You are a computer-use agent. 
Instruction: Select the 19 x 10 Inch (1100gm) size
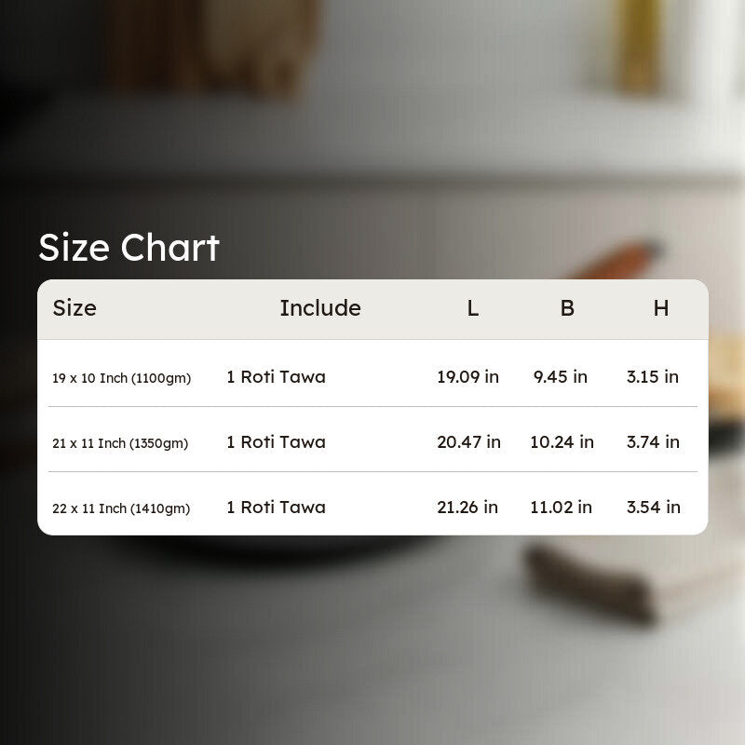(122, 378)
